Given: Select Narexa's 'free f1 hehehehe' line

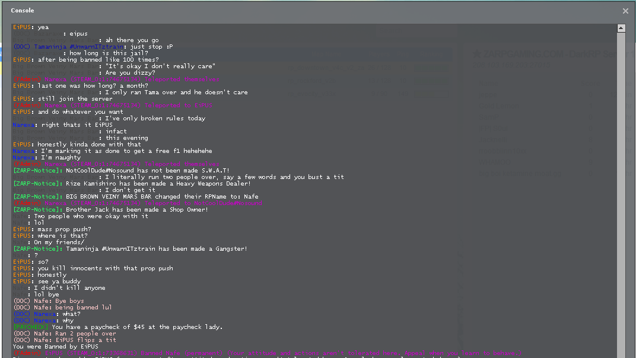Looking at the screenshot, I should coord(112,151).
